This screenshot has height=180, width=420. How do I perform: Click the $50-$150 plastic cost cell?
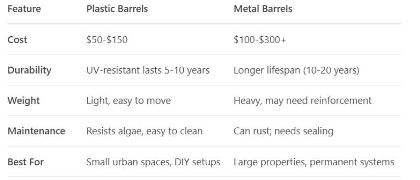[x=107, y=40]
